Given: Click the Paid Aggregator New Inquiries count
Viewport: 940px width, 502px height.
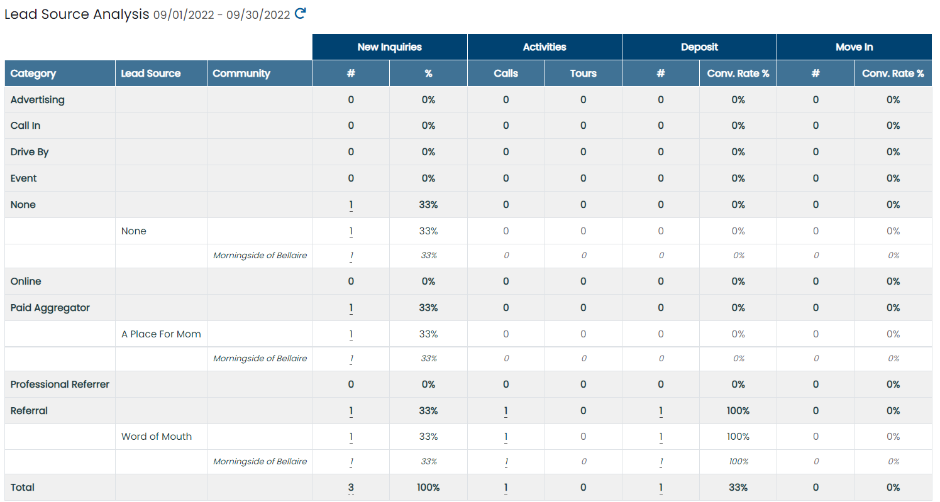Looking at the screenshot, I should [x=351, y=308].
